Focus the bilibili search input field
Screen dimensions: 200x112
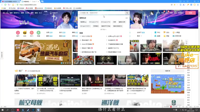point(101,13)
